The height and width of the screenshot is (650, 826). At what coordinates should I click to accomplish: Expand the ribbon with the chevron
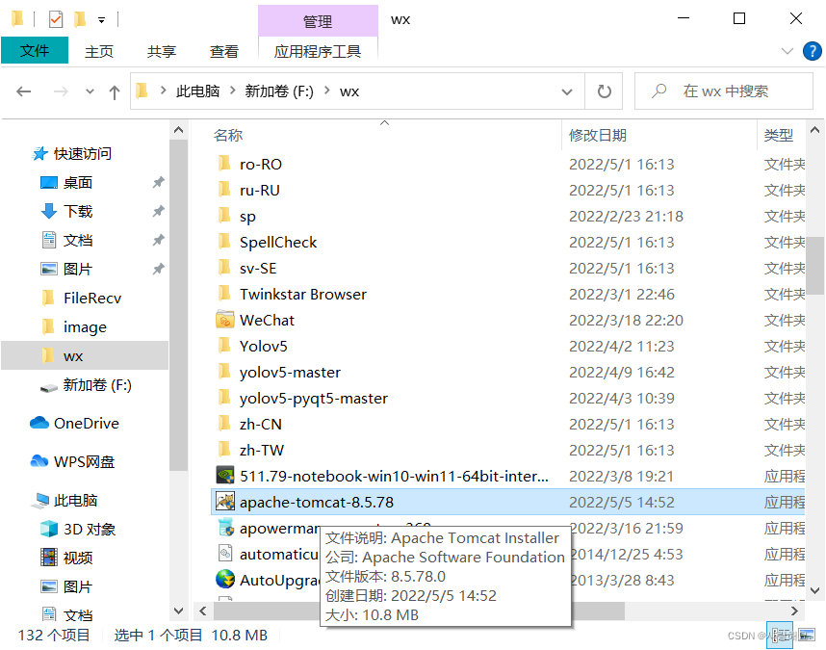pyautogui.click(x=787, y=51)
